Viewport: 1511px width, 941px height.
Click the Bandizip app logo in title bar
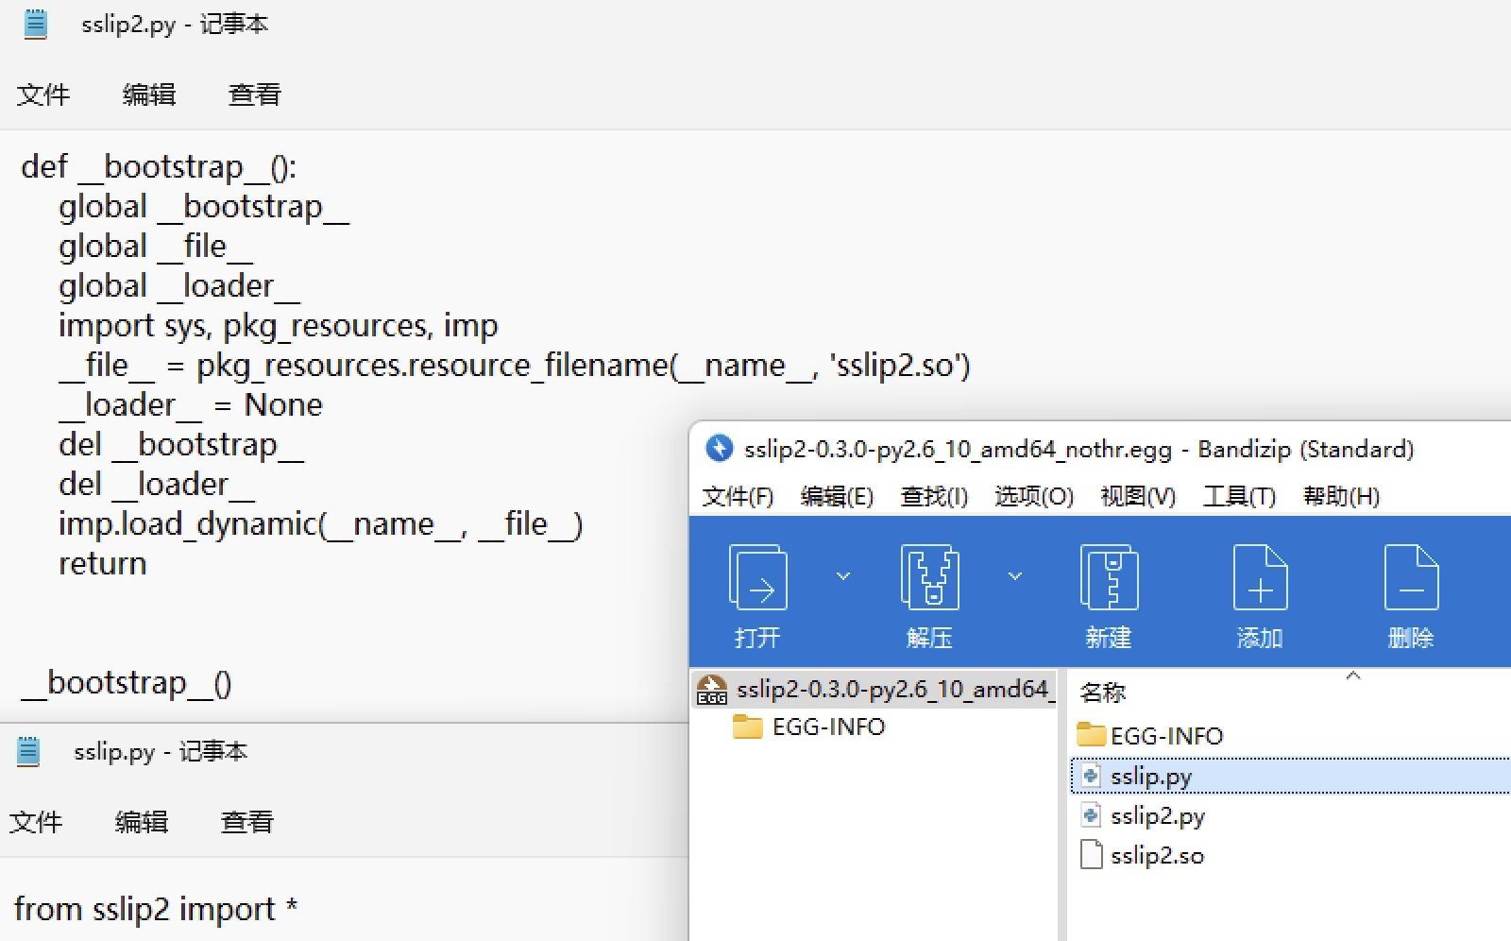(x=719, y=448)
